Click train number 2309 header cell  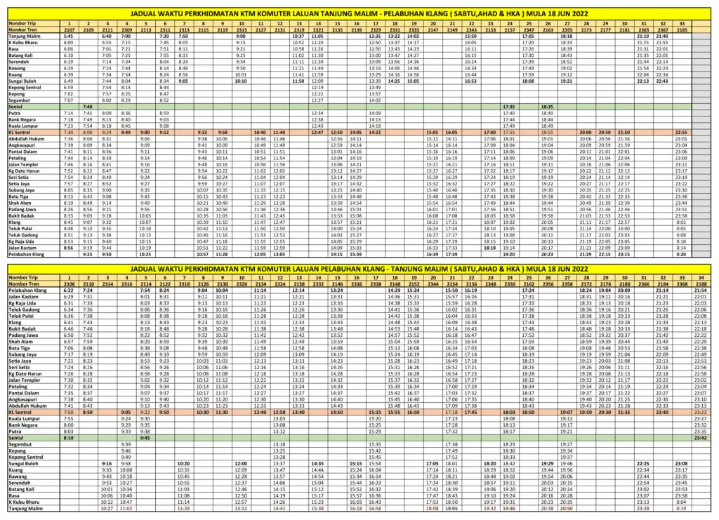tap(126, 29)
